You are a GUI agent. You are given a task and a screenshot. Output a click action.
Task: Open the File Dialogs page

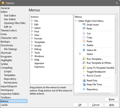click(x=10, y=49)
